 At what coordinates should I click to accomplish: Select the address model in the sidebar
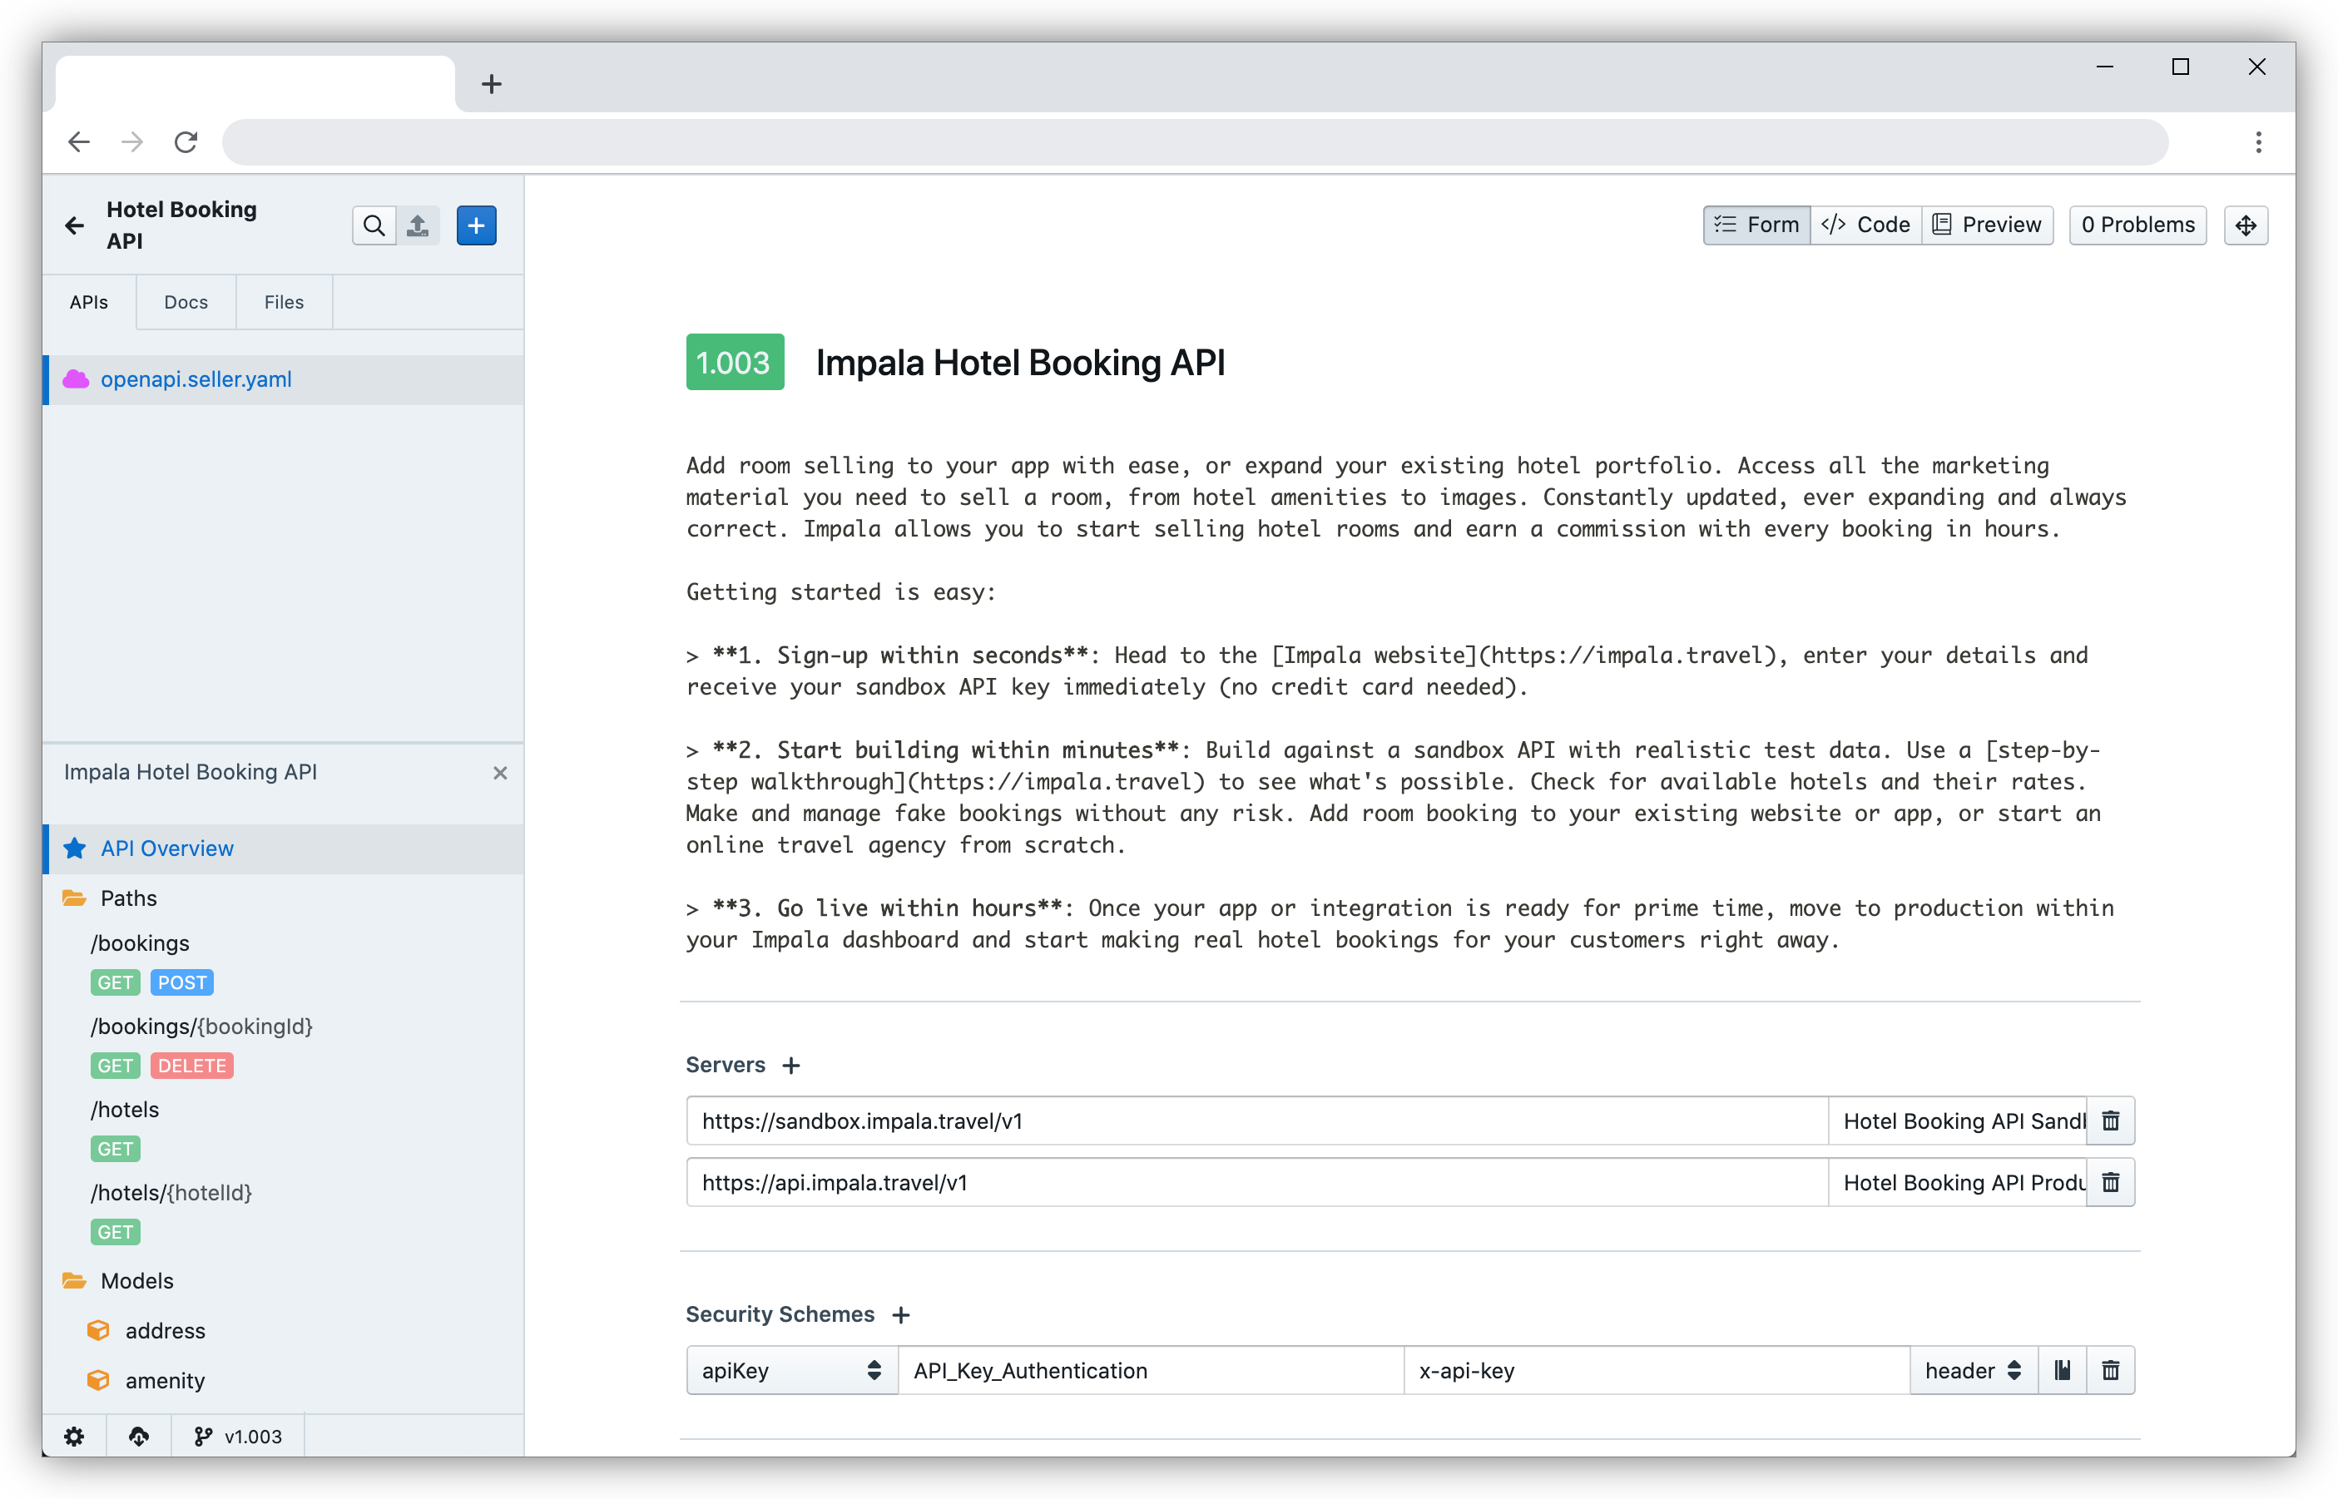pyautogui.click(x=166, y=1331)
